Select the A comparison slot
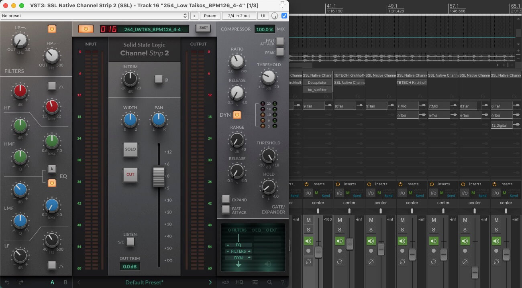Image resolution: width=522 pixels, height=288 pixels. click(x=52, y=282)
